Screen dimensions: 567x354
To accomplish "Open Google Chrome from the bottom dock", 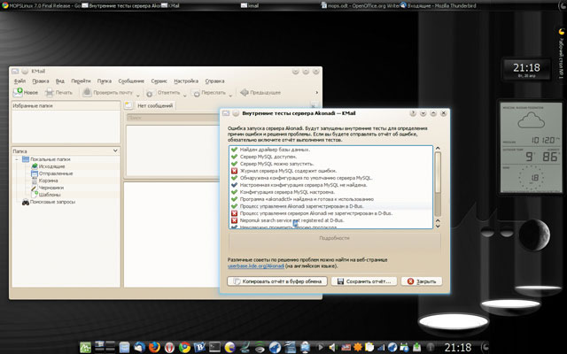I will (185, 347).
